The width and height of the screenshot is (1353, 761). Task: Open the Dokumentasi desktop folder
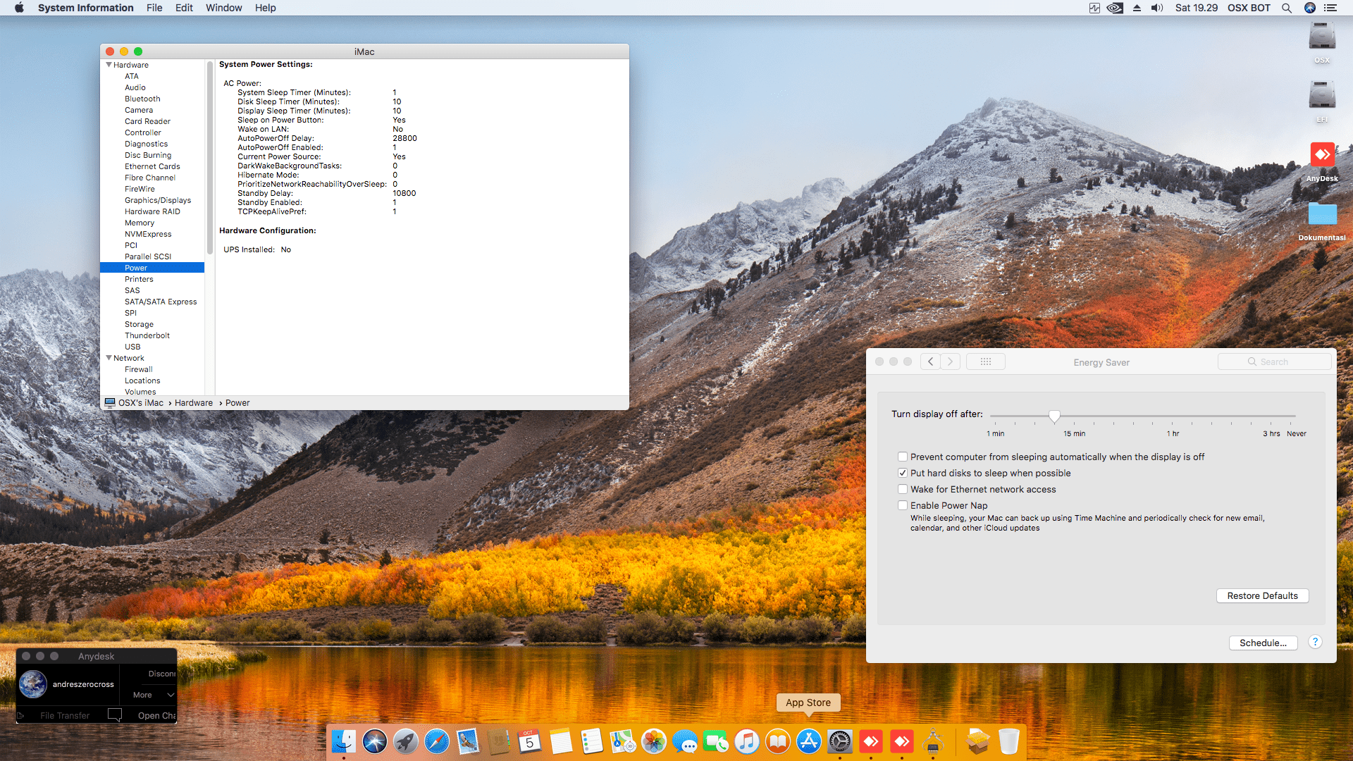[1322, 214]
